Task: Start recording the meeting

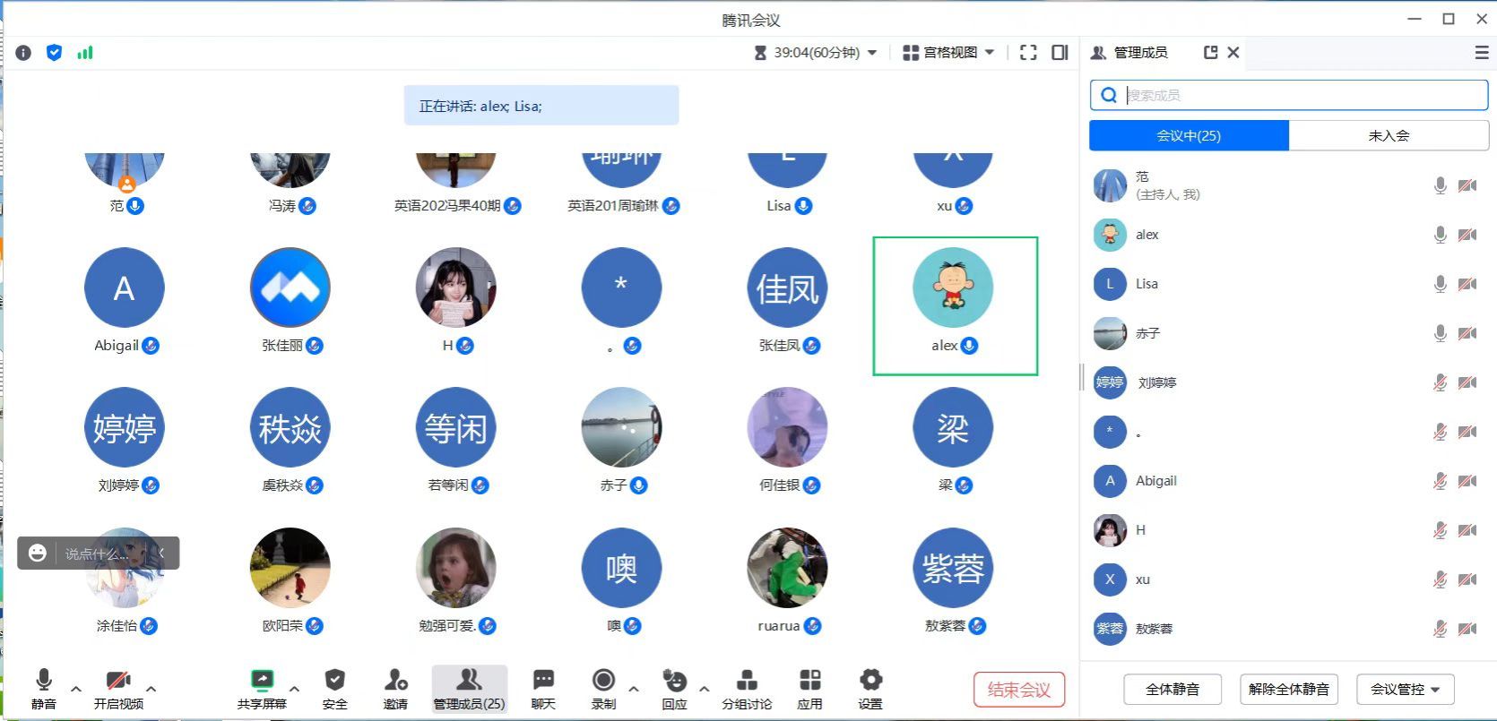Action: [x=603, y=688]
